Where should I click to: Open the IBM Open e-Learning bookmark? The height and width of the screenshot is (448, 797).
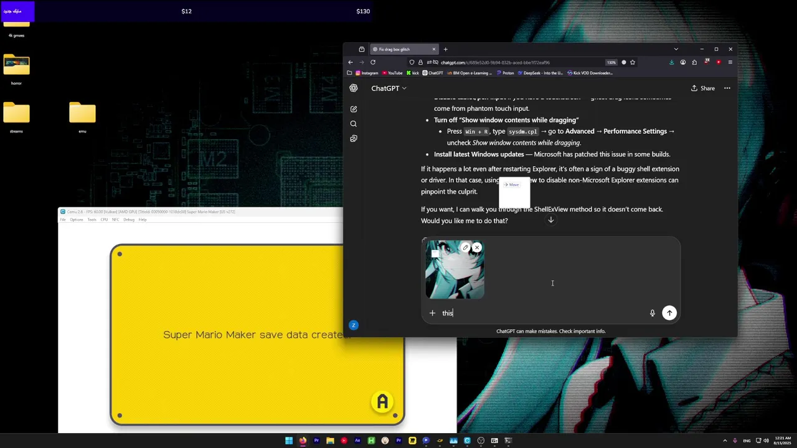(469, 73)
